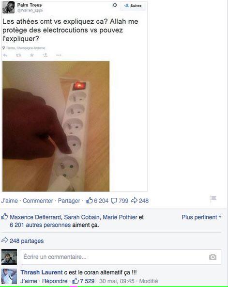Screen dimensions: 228x287
Task: Click the thumbs-up icon beside 6 204
Action: coord(90,201)
